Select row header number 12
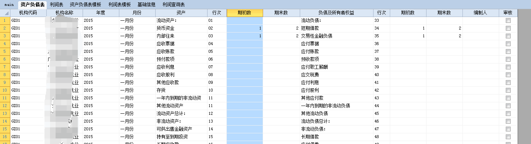This screenshot has width=531, height=144. (x=5, y=106)
